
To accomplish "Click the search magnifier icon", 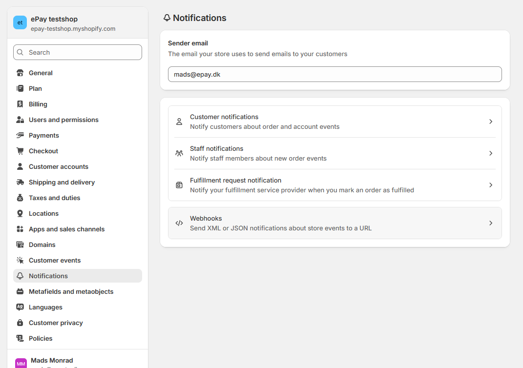I will tap(20, 52).
